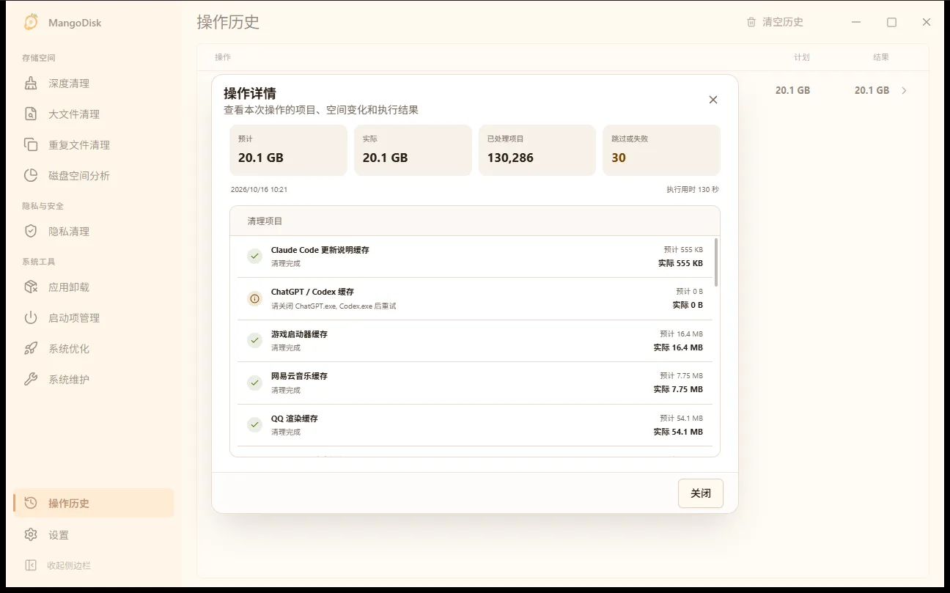Select the Claude Code 更新说明缓存 row title

(320, 250)
